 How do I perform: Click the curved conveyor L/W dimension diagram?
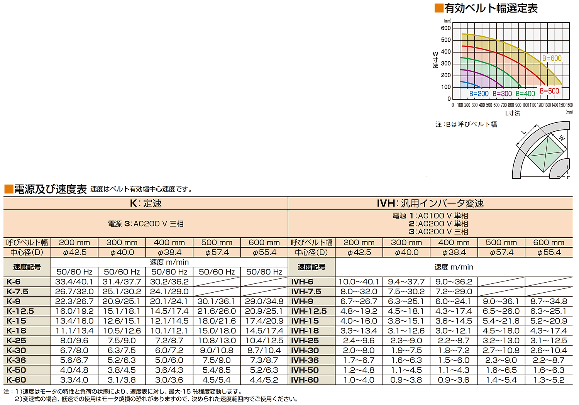(541, 150)
